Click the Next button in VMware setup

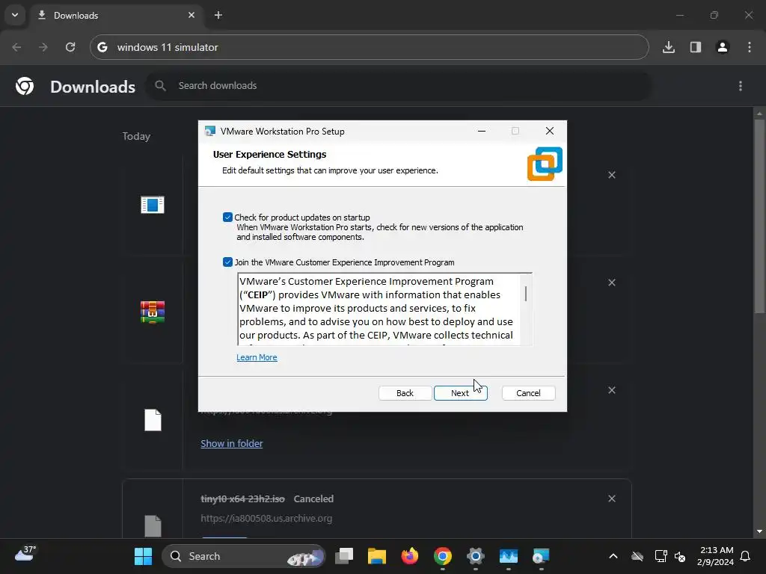(x=460, y=393)
